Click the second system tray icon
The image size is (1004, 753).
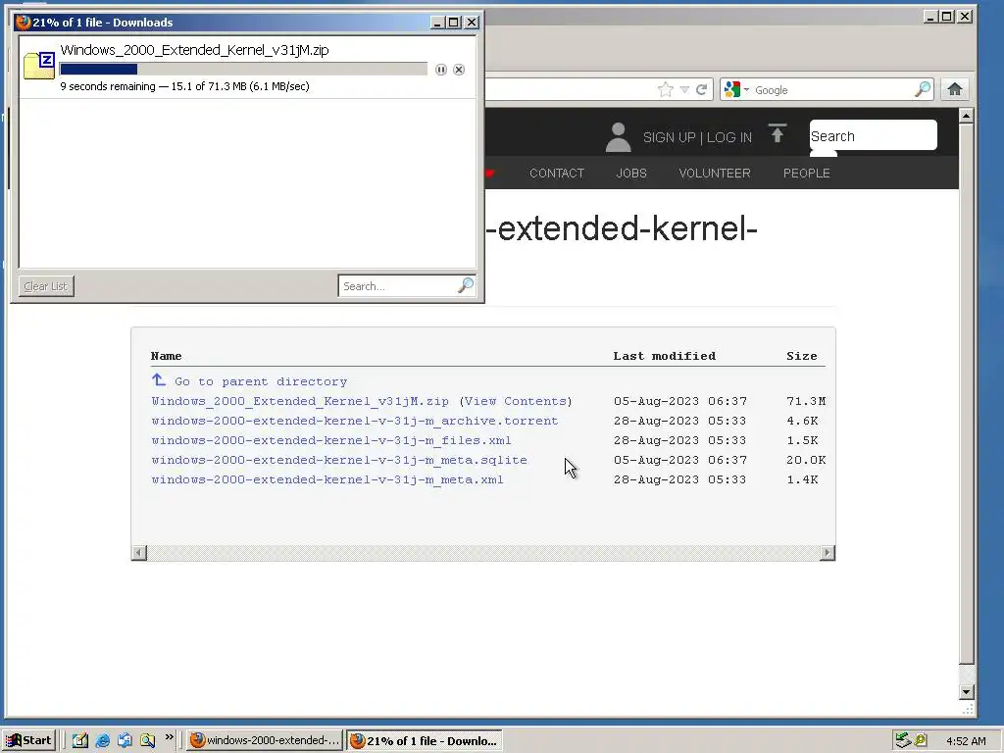point(921,740)
